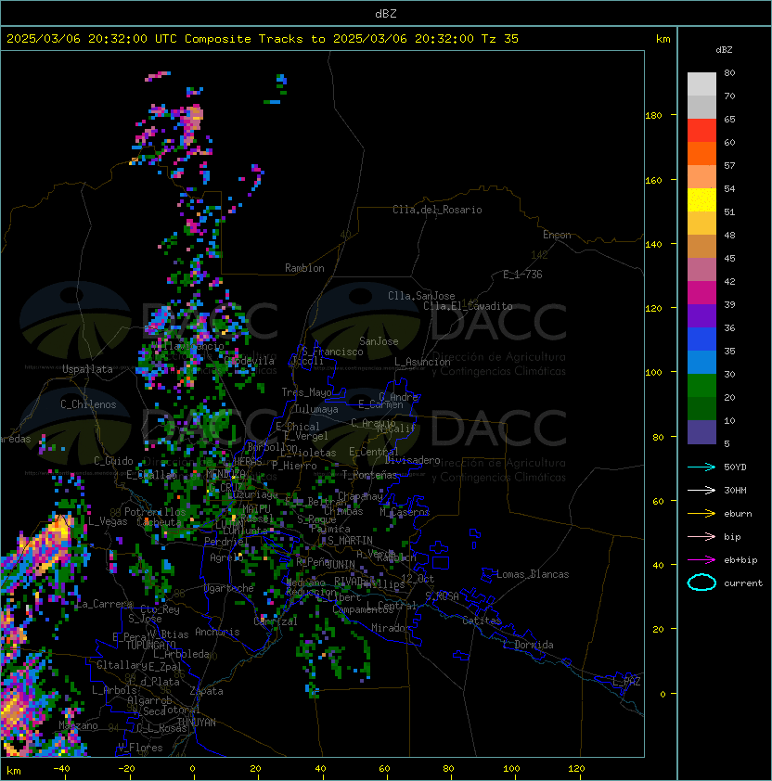Viewport: 772px width, 781px height.
Task: Click the 'V_Flores' map label
Action: click(x=140, y=749)
